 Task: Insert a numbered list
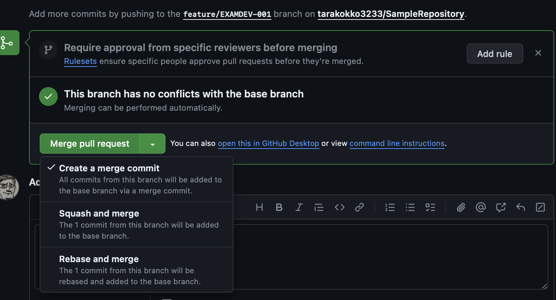tap(390, 207)
